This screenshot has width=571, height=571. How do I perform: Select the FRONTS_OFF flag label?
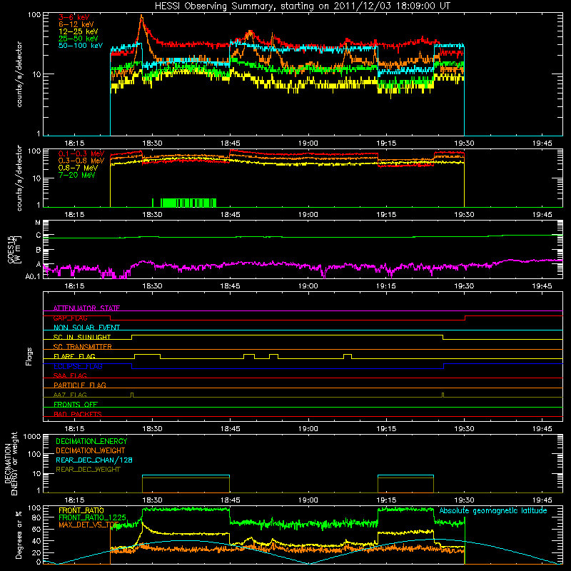(76, 404)
